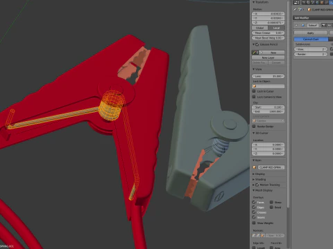This screenshot has width=333, height=249.
Task: Collapse the Transform panel
Action: [254, 2]
